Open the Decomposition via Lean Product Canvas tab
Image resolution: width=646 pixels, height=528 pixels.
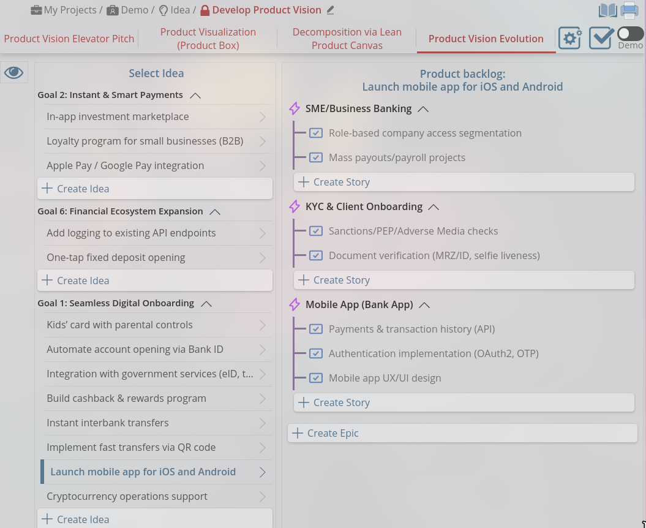pos(347,39)
